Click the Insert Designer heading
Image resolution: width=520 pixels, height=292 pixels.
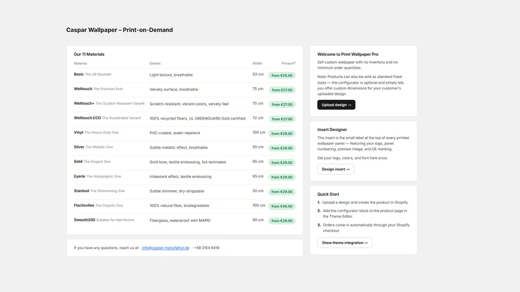tap(332, 130)
